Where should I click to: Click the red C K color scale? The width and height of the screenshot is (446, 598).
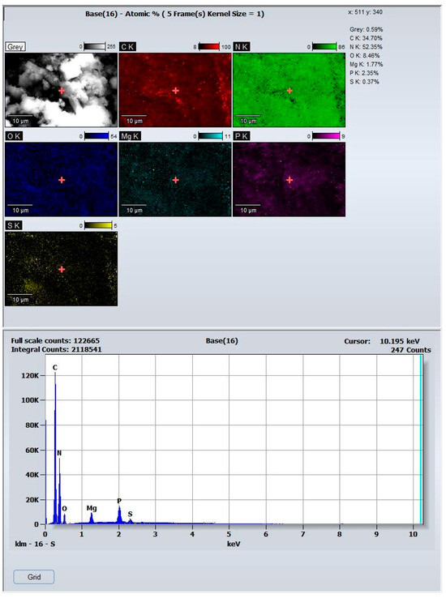tap(208, 46)
